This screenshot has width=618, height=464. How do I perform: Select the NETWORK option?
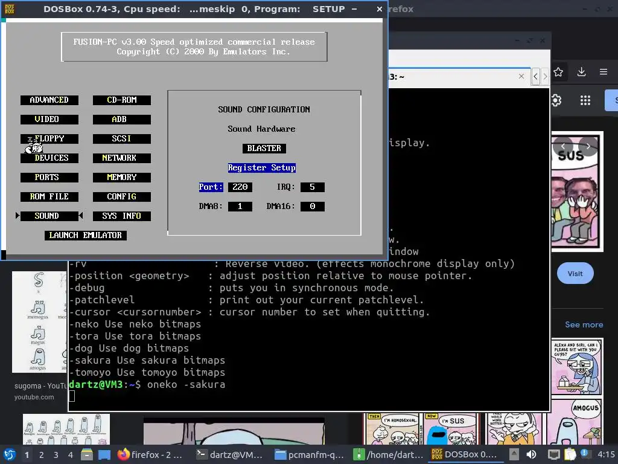point(122,158)
